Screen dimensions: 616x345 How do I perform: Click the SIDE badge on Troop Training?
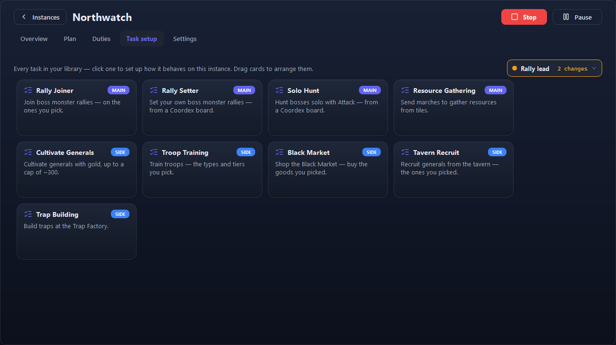tap(246, 152)
